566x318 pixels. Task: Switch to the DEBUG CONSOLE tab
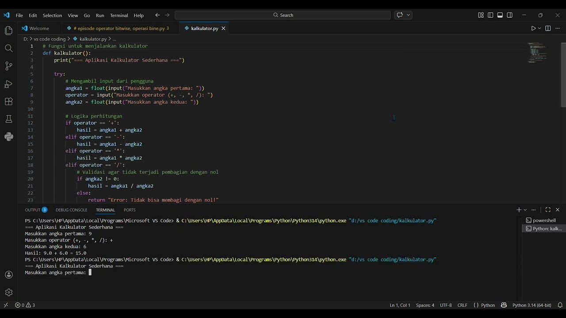(x=71, y=210)
